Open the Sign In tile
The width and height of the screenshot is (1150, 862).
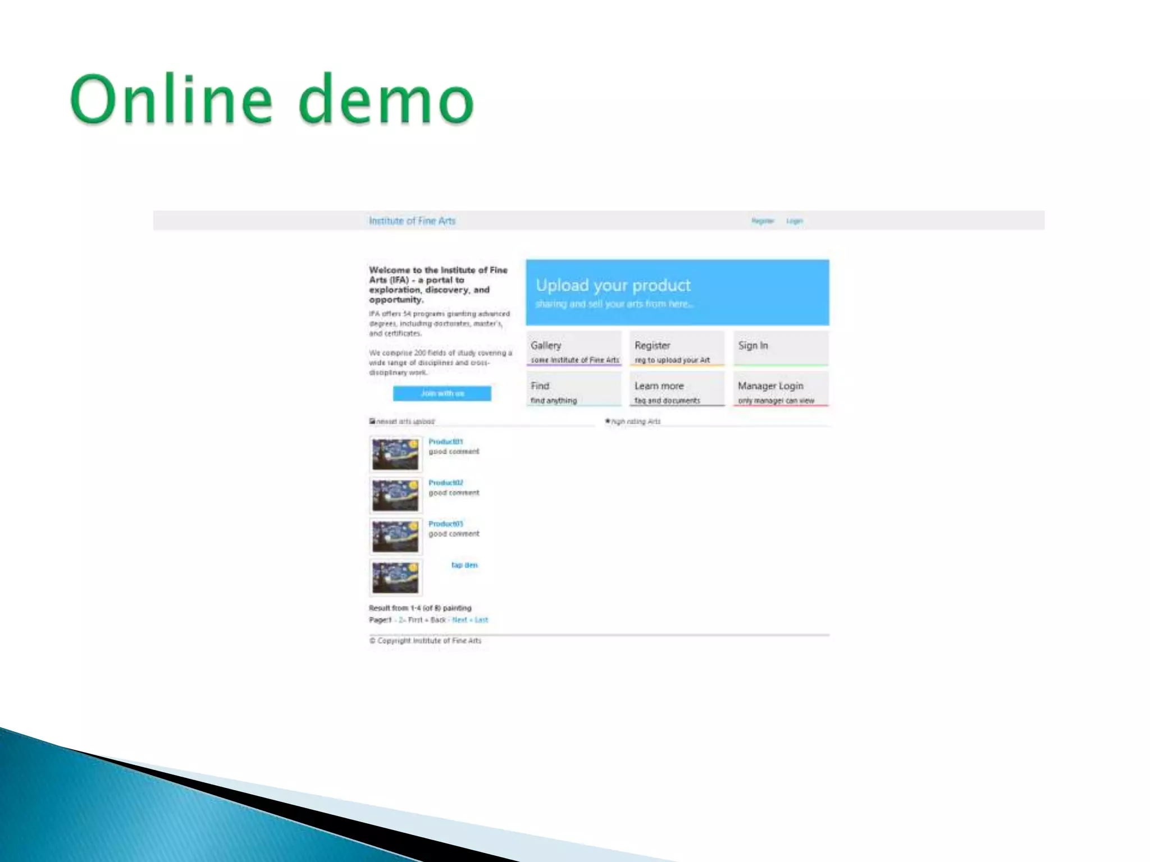781,349
